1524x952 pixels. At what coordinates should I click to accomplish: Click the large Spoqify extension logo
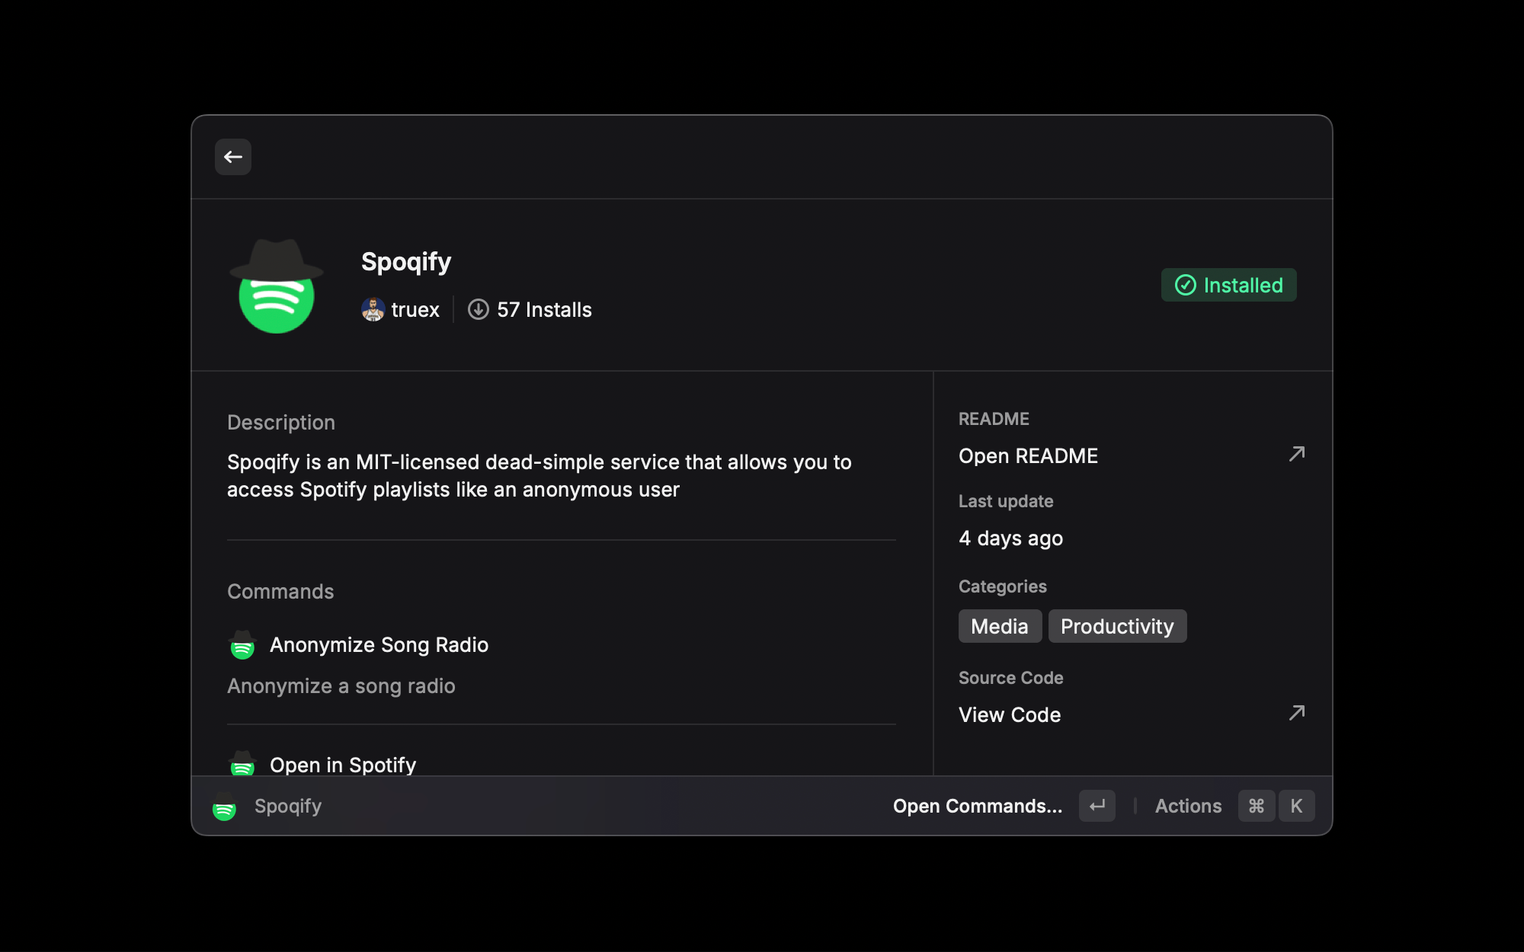click(x=277, y=286)
